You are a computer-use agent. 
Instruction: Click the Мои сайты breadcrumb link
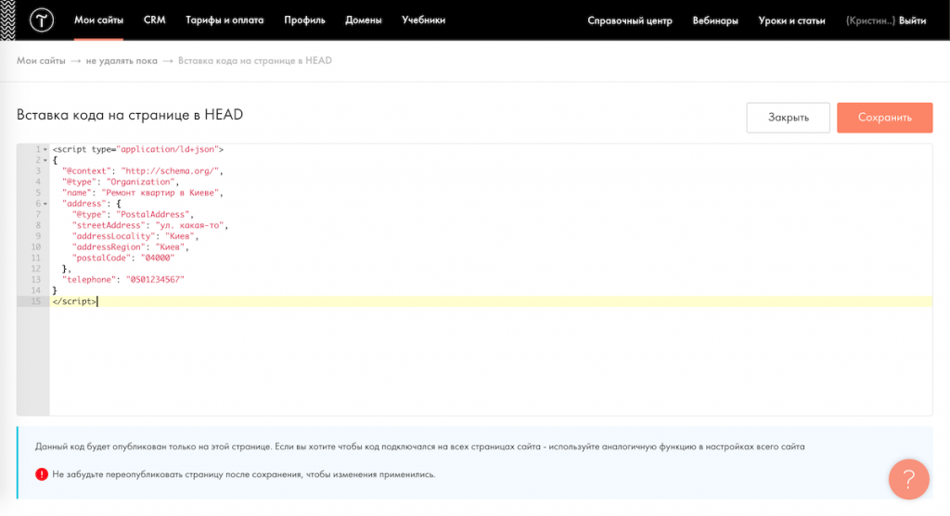41,61
